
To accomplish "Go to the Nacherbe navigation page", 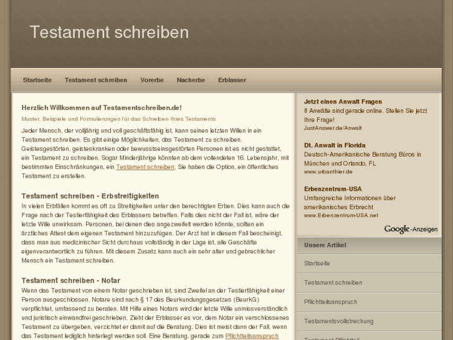I will click(191, 80).
